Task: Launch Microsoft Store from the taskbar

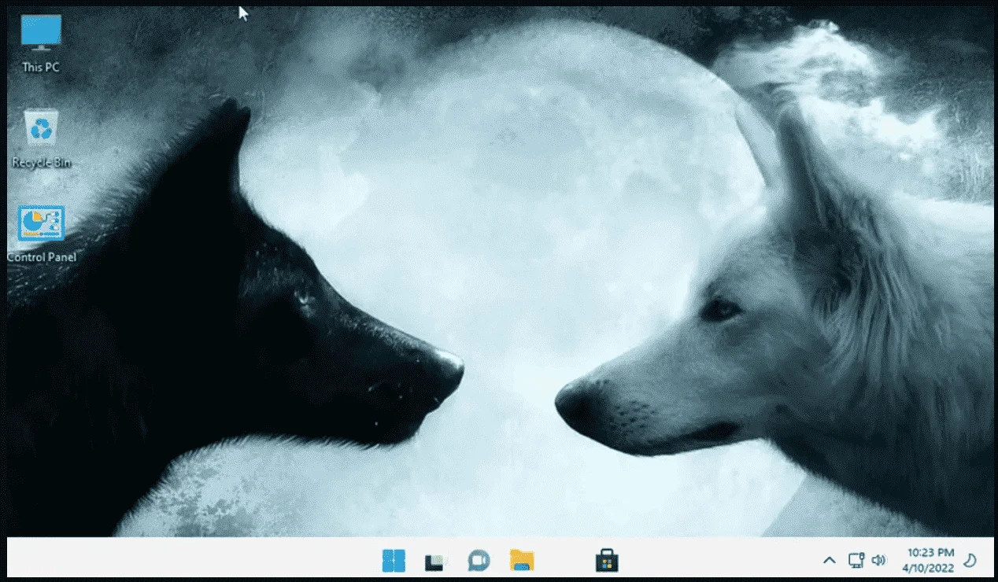Action: [x=607, y=560]
